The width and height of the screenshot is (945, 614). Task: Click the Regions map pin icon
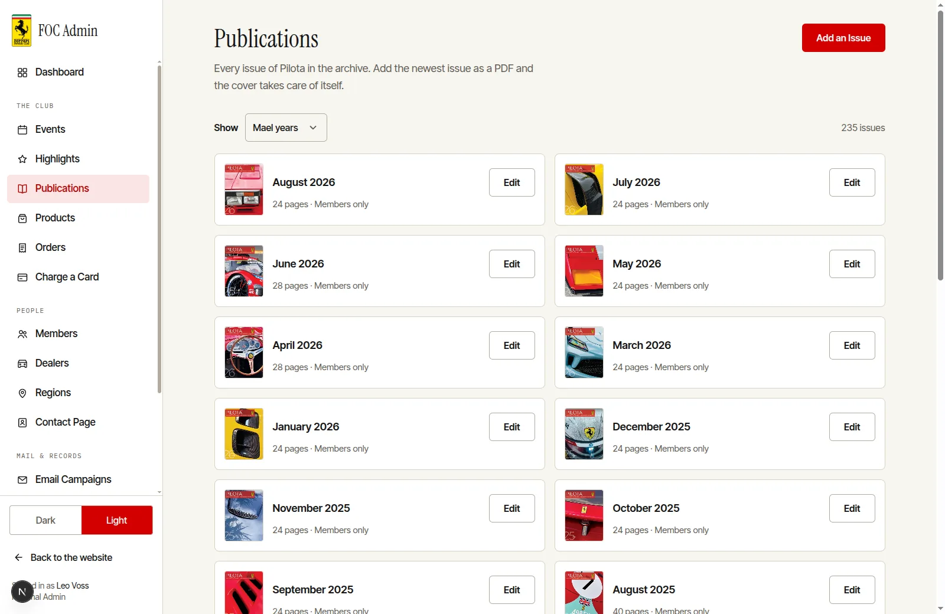[x=22, y=393]
